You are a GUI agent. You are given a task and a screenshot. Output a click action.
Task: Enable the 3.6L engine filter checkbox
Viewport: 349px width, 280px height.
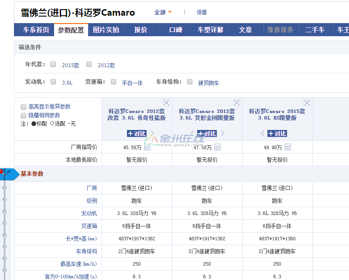point(53,82)
